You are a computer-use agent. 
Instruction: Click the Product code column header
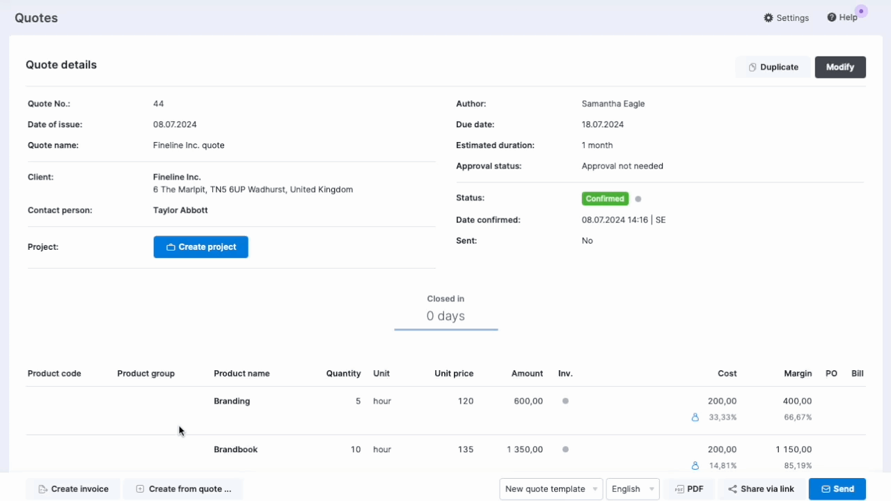[x=54, y=374]
